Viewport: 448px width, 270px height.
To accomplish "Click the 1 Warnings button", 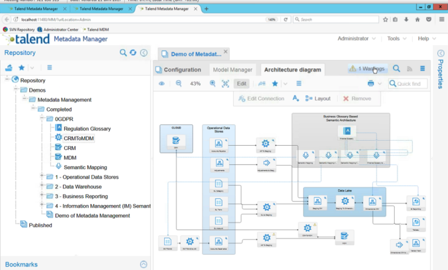I will tap(367, 69).
